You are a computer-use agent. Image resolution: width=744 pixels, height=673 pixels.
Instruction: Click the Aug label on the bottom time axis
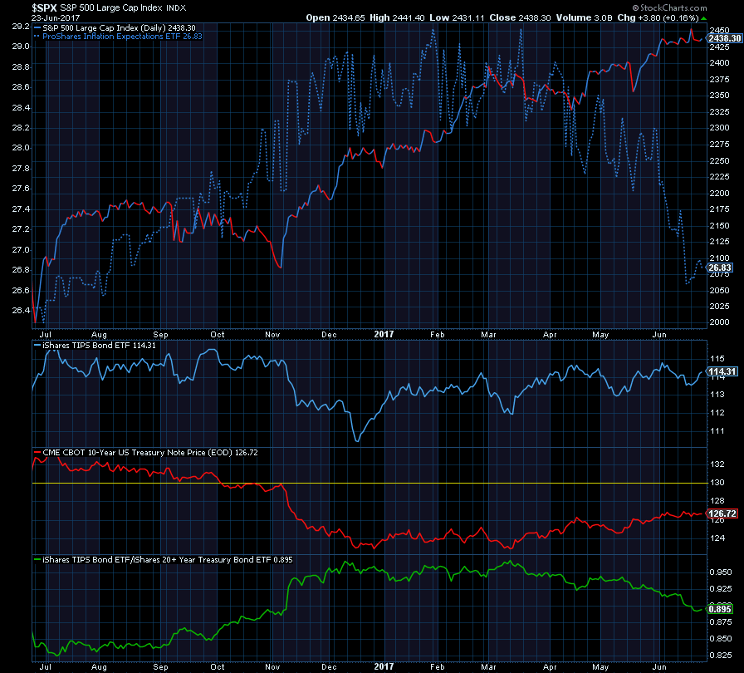pos(99,667)
